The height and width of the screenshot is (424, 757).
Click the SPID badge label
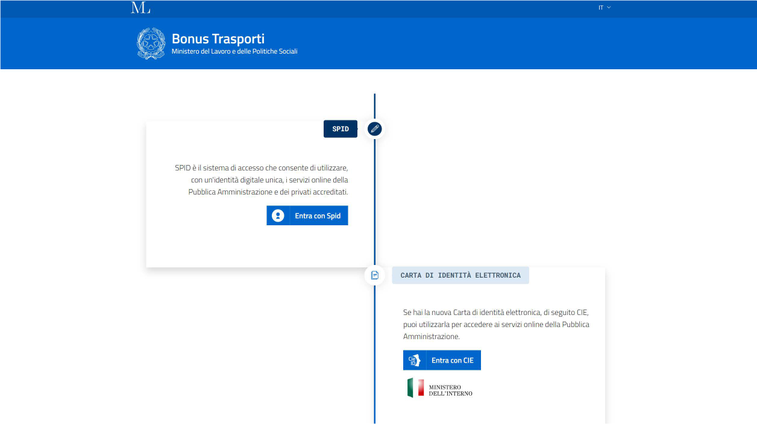click(341, 129)
